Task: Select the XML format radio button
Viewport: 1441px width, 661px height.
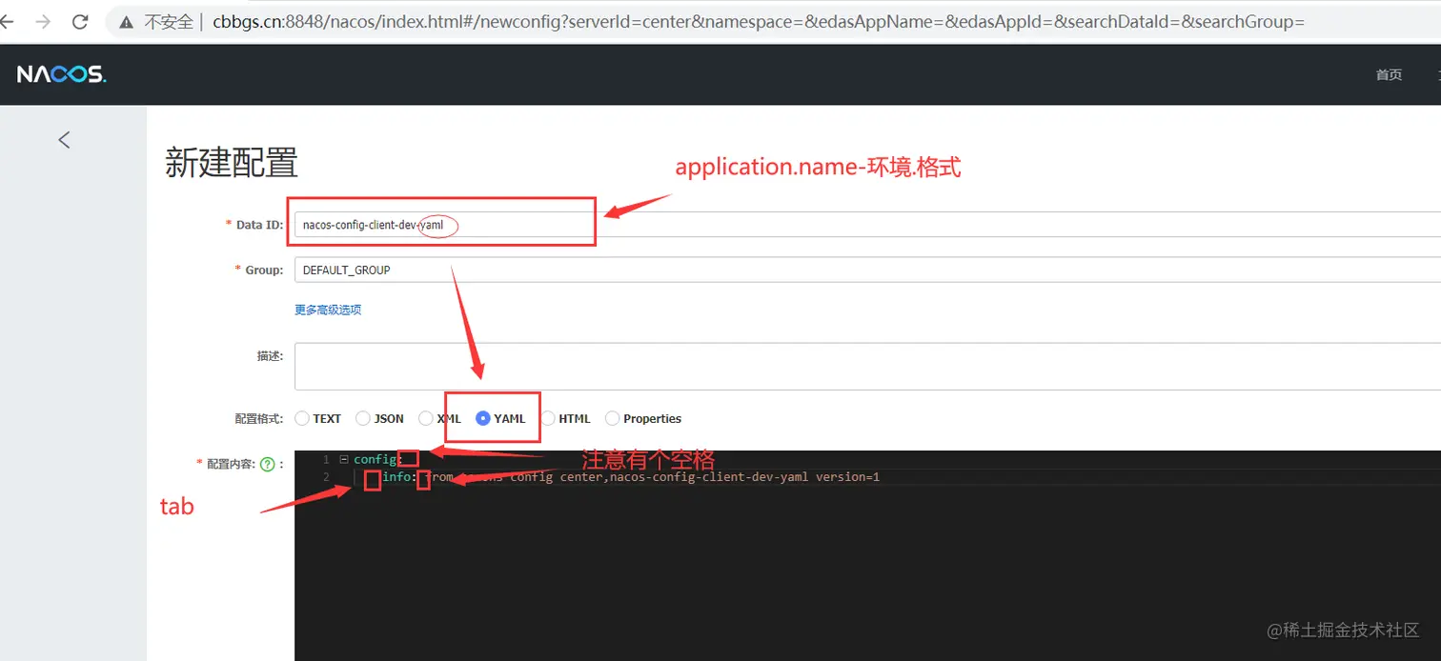Action: 426,418
